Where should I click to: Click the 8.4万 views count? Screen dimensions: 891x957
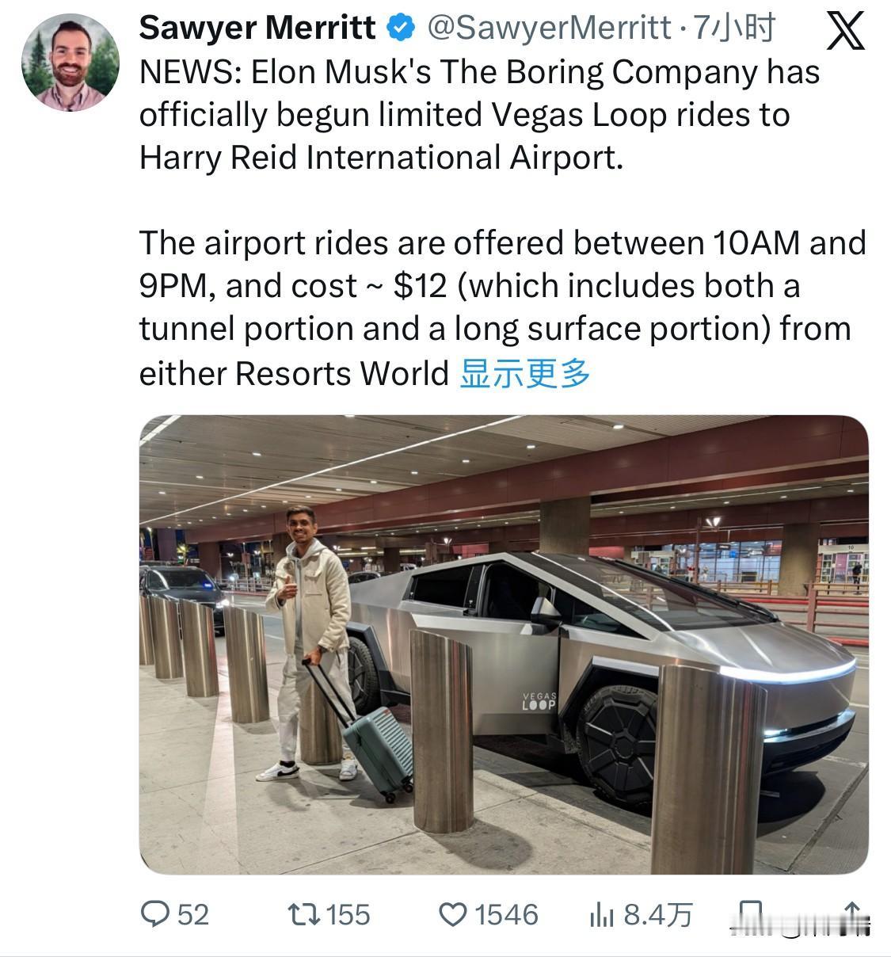(657, 915)
